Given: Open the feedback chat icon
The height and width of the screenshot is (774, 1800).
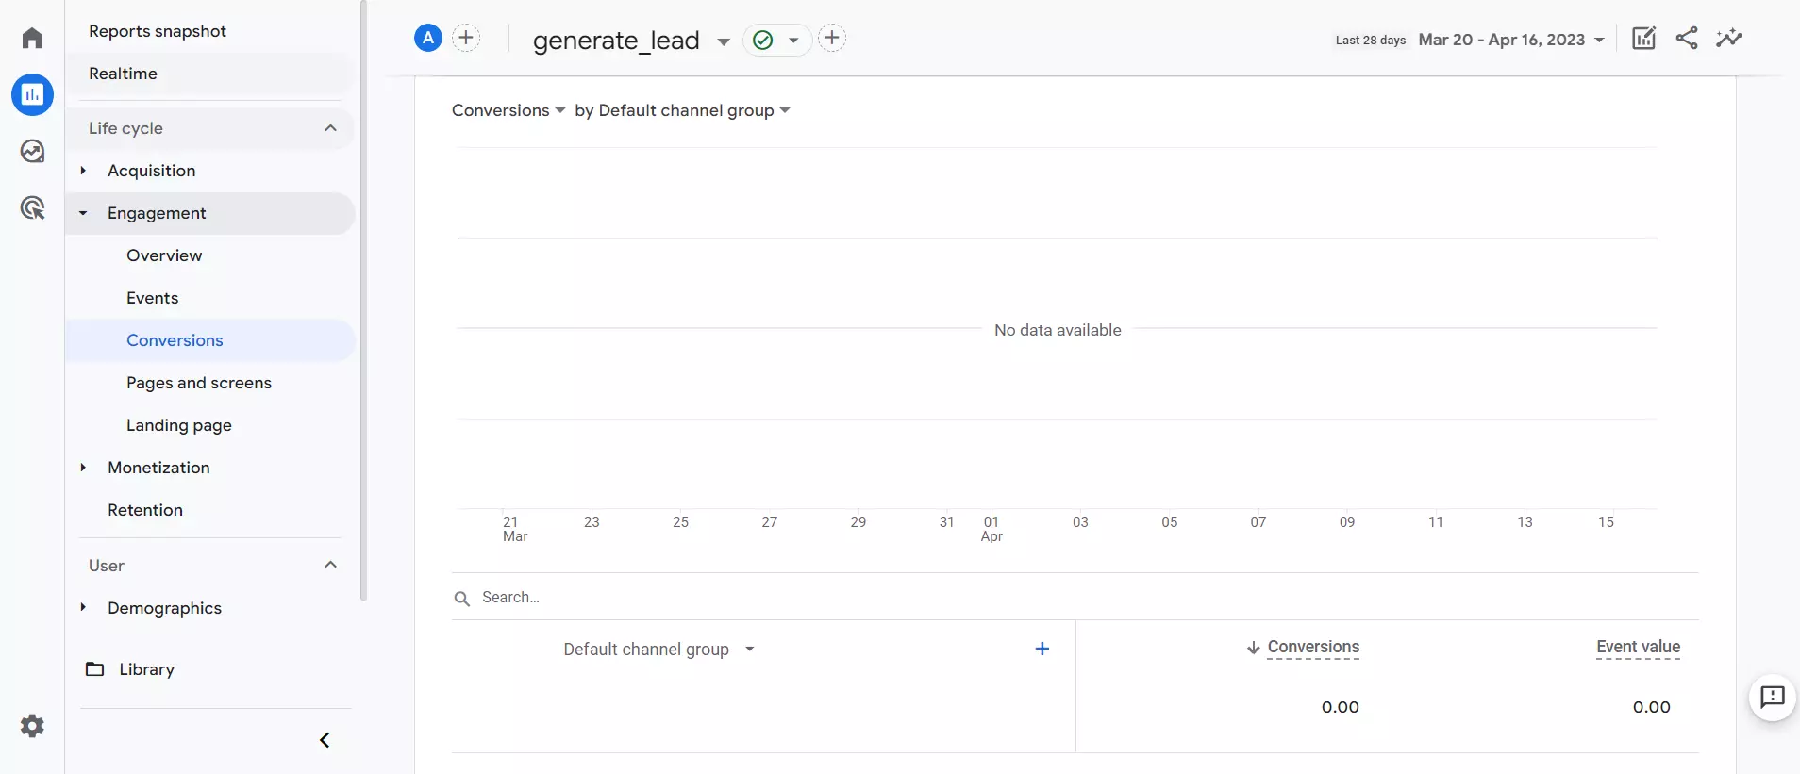Looking at the screenshot, I should coord(1773,698).
